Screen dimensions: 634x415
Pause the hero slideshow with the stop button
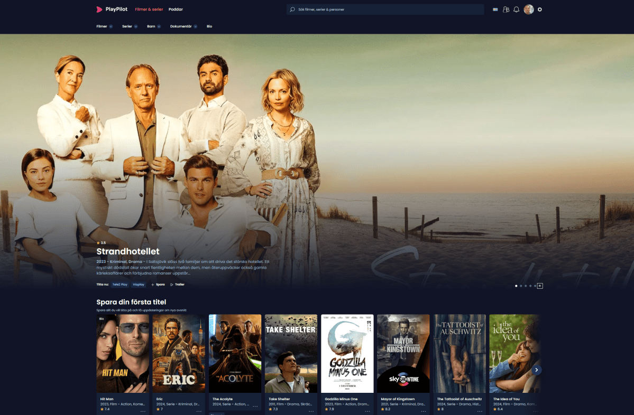pos(540,286)
